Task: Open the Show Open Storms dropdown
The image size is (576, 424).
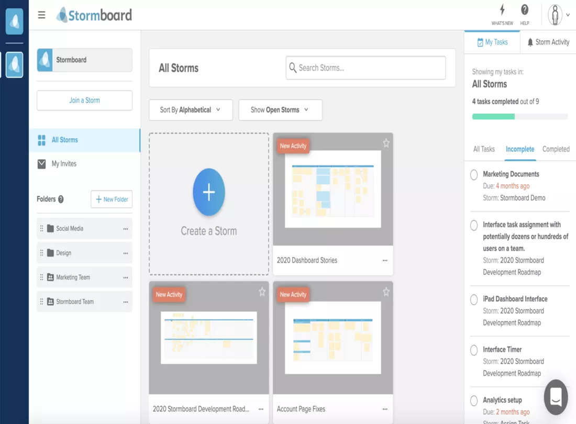Action: (280, 110)
